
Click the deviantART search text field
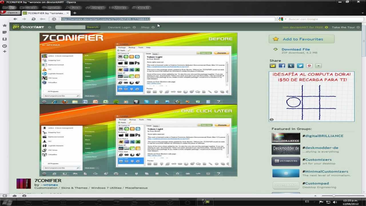[x=70, y=27]
